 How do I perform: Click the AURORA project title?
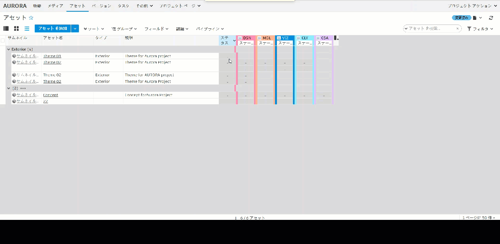click(15, 6)
